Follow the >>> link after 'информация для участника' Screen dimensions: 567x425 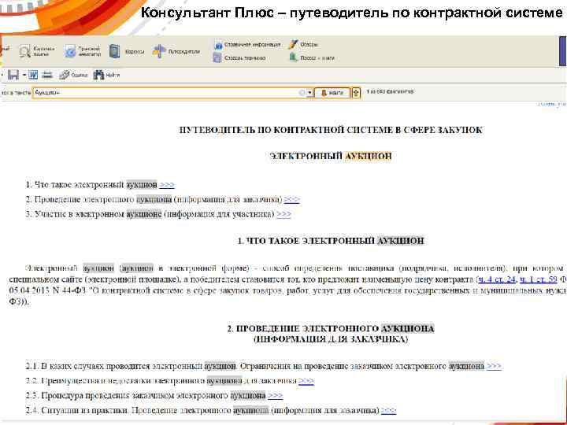coord(283,214)
